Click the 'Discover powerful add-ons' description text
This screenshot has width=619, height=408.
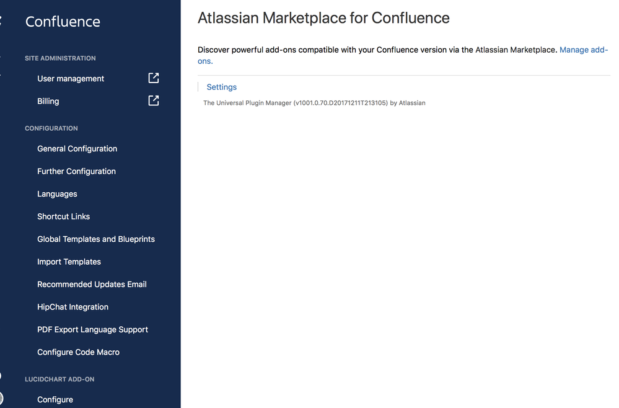pos(377,50)
